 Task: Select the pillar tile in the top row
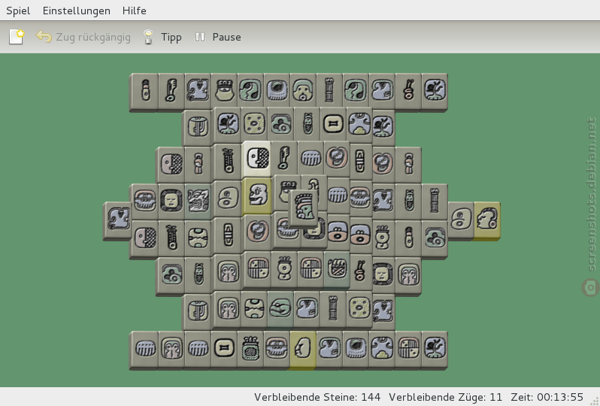coord(329,91)
